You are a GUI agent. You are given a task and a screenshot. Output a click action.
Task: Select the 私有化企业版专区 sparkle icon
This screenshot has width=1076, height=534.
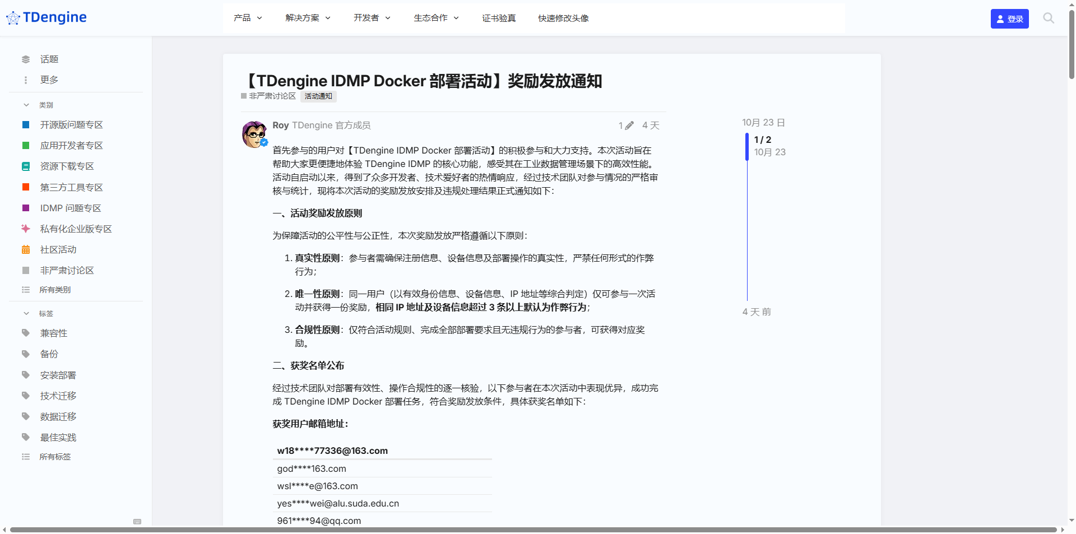click(x=25, y=229)
